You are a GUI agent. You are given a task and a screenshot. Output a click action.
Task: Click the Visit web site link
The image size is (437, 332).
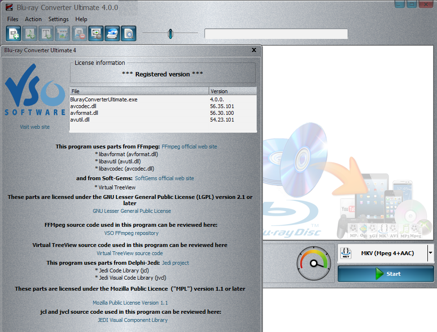(35, 127)
